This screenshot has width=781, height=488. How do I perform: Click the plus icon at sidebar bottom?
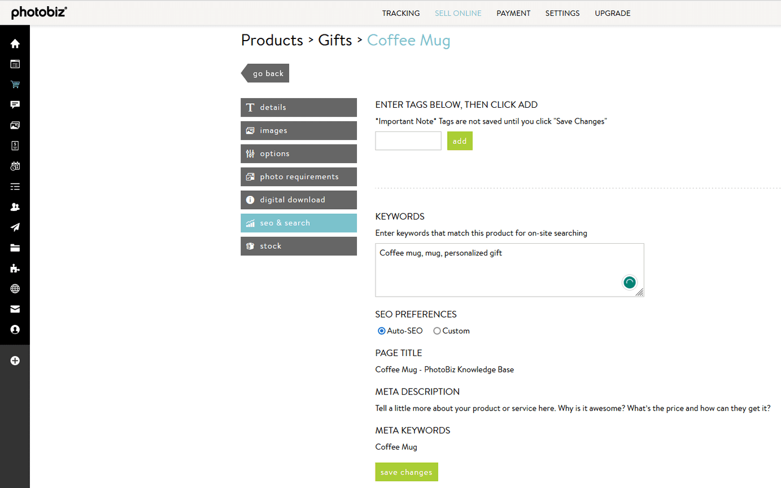pos(15,360)
